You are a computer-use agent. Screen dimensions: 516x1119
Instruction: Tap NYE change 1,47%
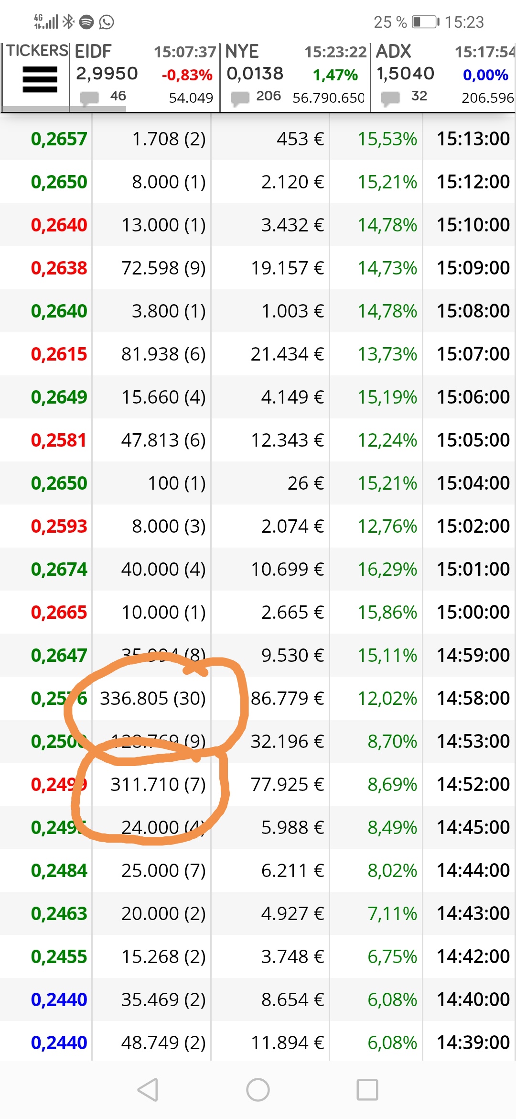coord(335,75)
